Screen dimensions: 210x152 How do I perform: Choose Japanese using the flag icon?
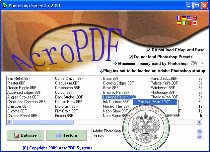(195, 23)
